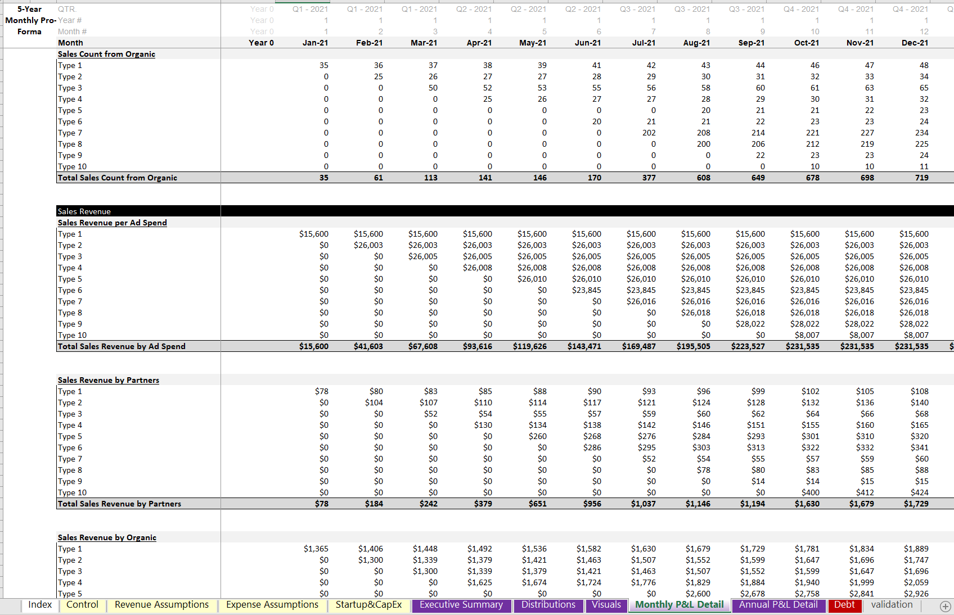Select the Mar-21 month header
Image resolution: width=954 pixels, height=615 pixels.
[x=424, y=43]
